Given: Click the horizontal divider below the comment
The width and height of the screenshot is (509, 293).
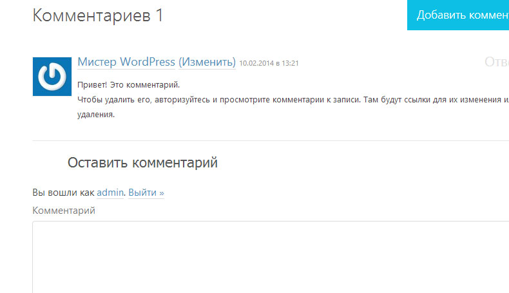Looking at the screenshot, I should (271, 140).
